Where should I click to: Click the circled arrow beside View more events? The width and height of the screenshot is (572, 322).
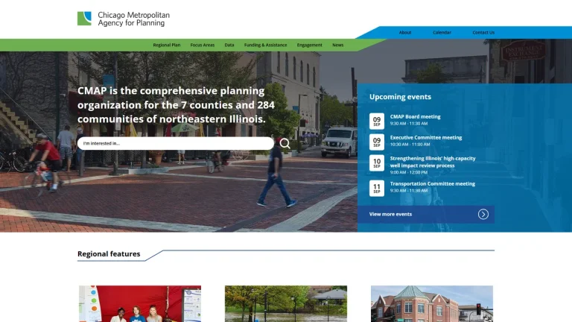coord(483,215)
